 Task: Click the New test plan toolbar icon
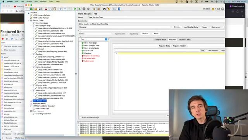[x=27, y=9]
